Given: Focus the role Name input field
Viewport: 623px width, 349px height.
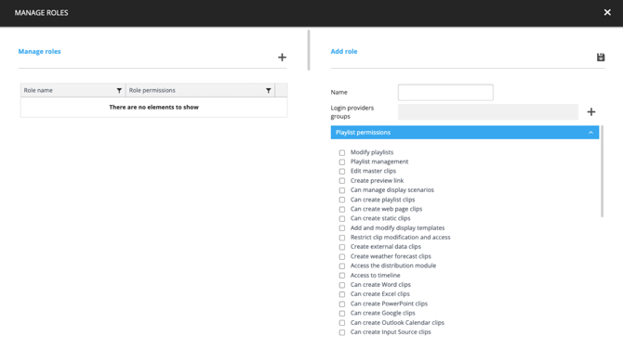Looking at the screenshot, I should click(445, 93).
